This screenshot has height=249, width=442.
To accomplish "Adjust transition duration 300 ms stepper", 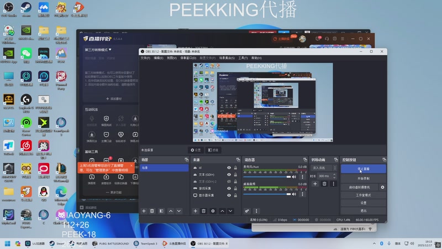I will [x=334, y=176].
